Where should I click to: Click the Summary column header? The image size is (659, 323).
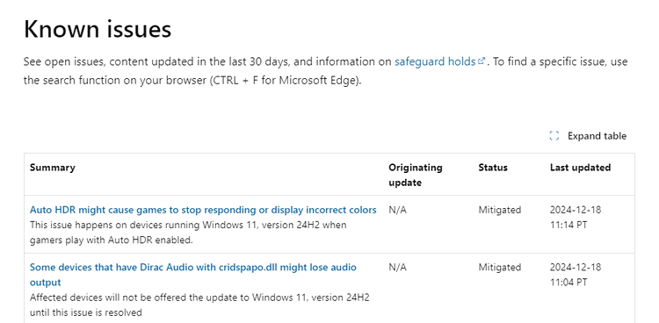53,167
